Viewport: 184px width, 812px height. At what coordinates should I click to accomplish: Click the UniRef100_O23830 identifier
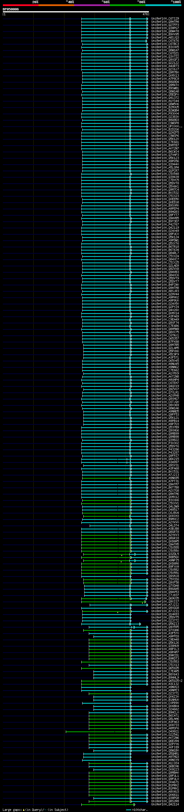165,117
